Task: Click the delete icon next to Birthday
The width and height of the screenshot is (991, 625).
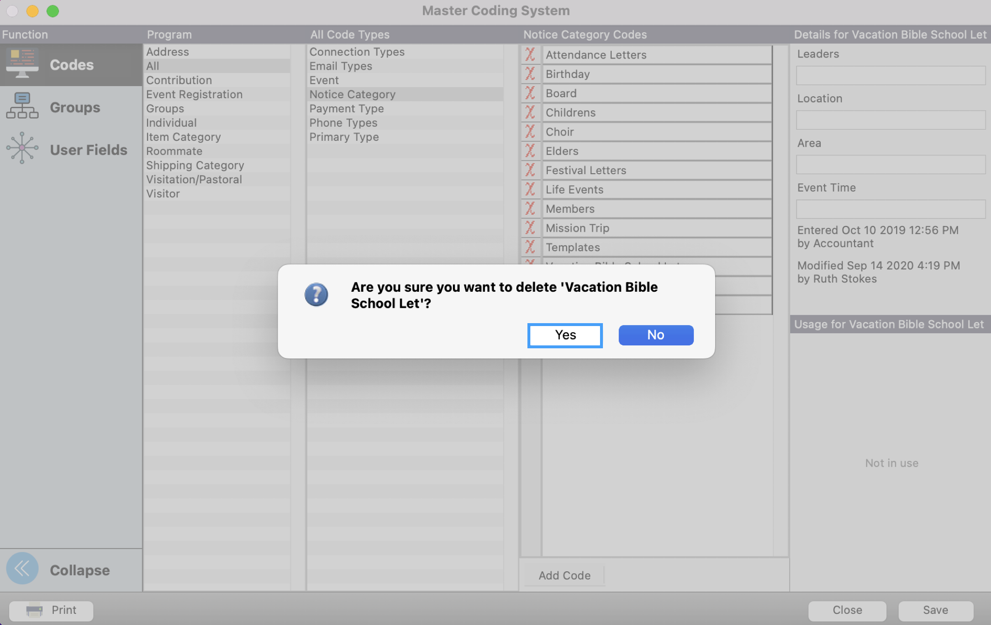Action: click(530, 74)
